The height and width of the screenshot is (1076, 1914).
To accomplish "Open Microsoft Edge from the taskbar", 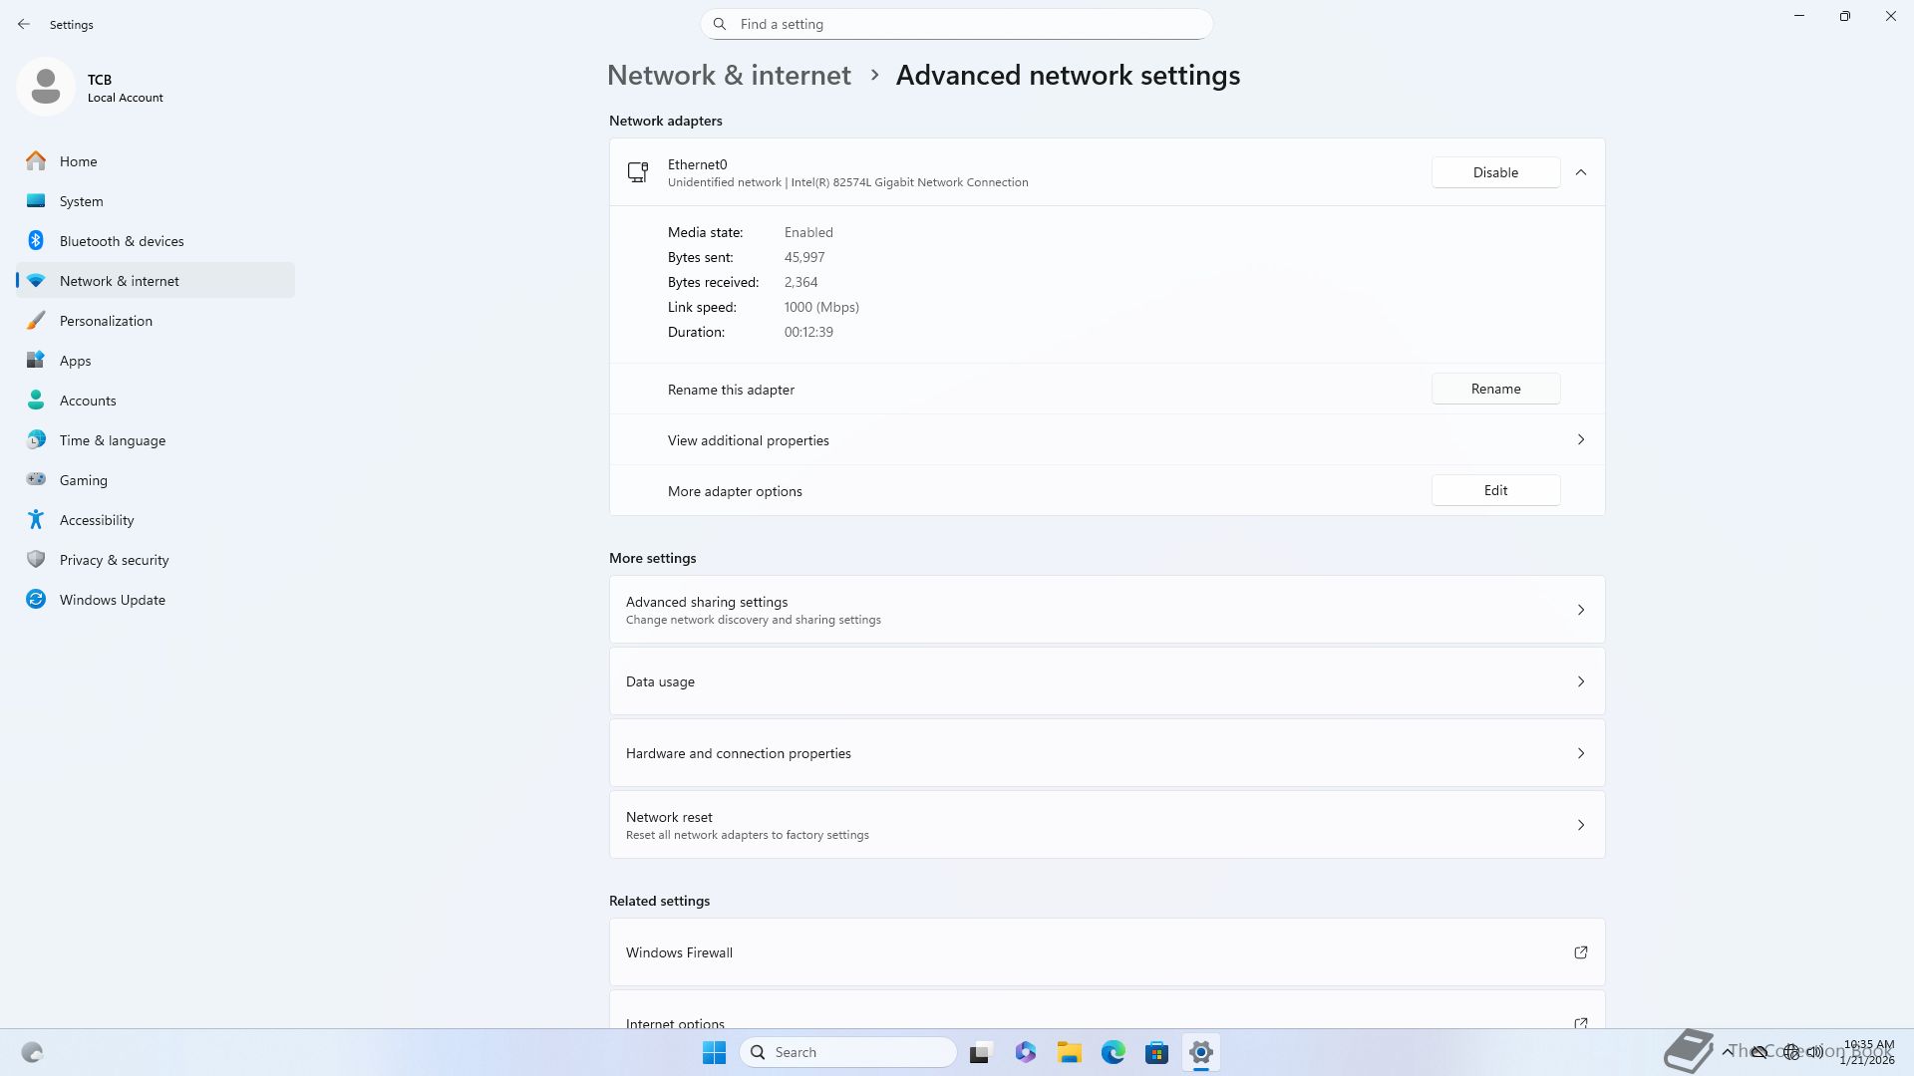I will (1113, 1052).
